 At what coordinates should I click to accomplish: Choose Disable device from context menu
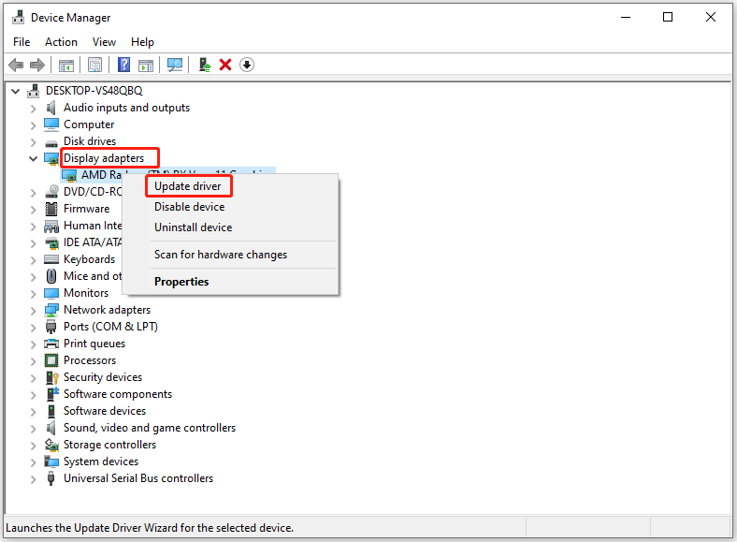[x=190, y=207]
